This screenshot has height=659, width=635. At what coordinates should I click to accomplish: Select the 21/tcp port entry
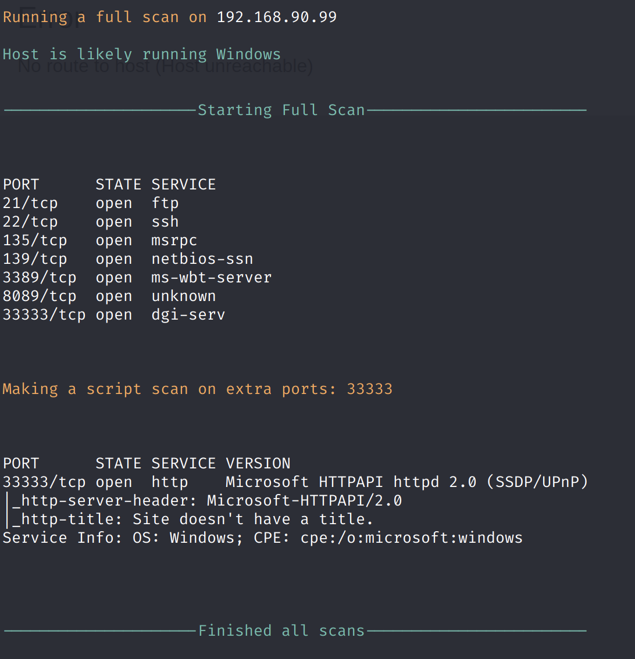pyautogui.click(x=30, y=203)
